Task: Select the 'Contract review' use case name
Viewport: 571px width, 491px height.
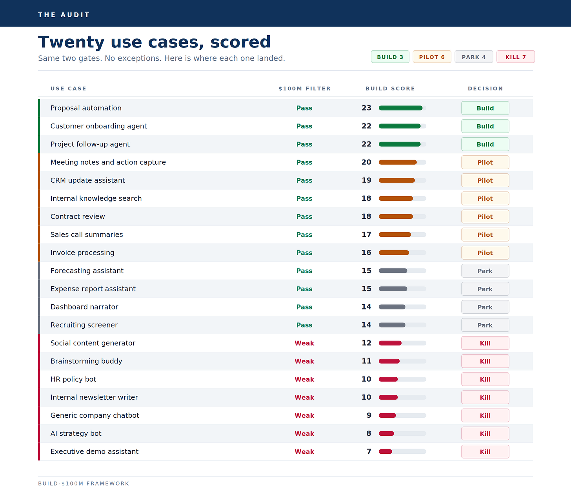Action: [78, 216]
